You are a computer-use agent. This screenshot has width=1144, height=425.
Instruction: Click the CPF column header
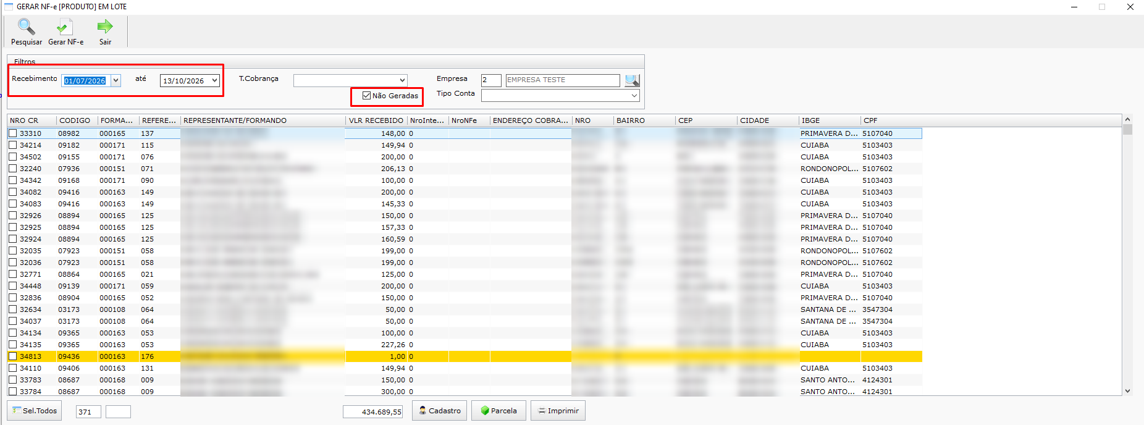[x=891, y=120]
